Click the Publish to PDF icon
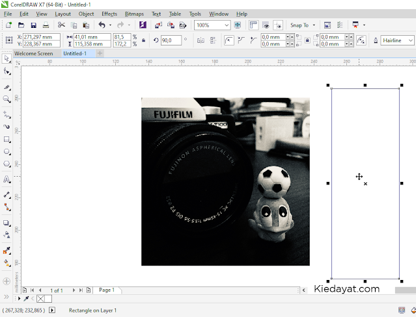The image size is (416, 317). [183, 25]
